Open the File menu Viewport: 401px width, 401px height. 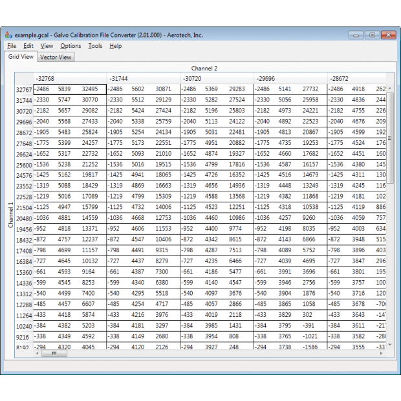click(12, 46)
